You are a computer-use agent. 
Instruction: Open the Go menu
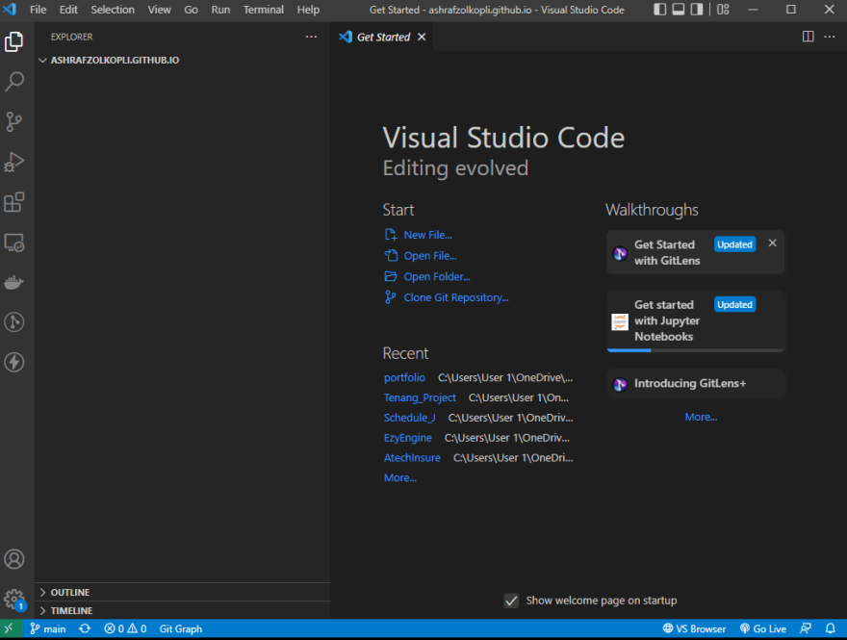[191, 10]
